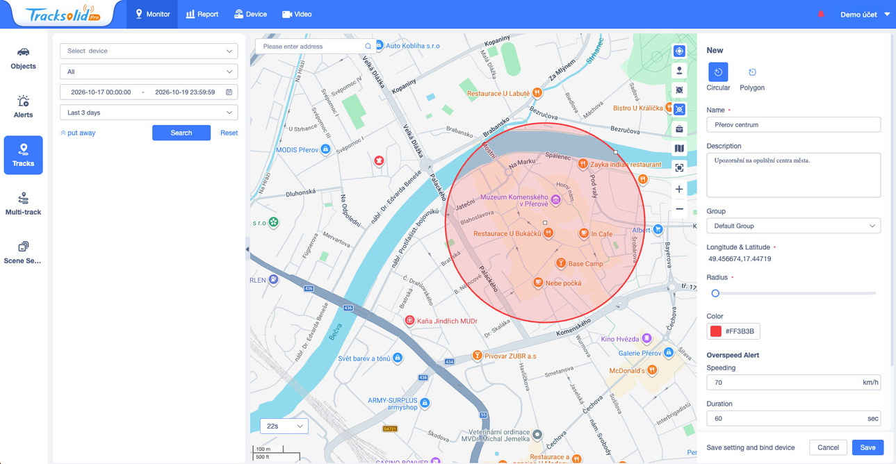Screen dimensions: 896x464
Task: Click the circle geofence center handle
Action: click(545, 223)
